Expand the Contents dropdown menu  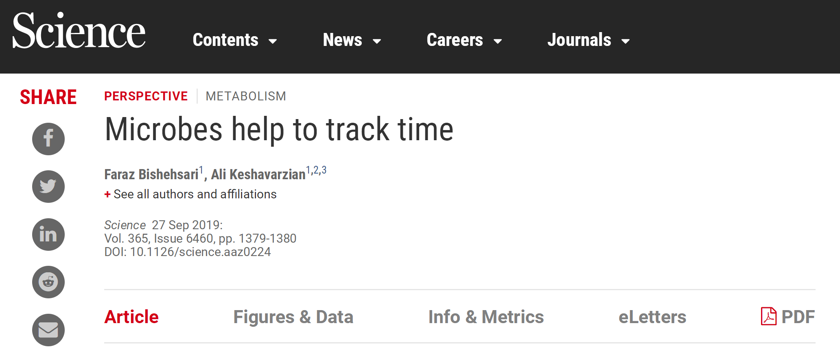pos(235,40)
